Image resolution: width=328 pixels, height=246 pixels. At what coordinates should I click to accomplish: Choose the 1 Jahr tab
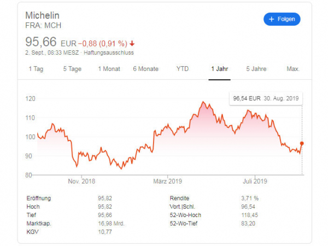pyautogui.click(x=219, y=69)
